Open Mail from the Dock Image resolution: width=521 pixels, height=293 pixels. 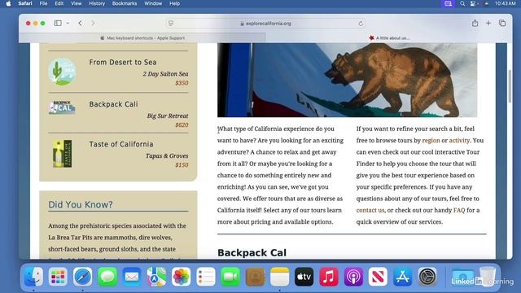(x=132, y=277)
